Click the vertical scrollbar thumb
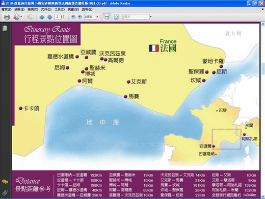Viewport: 265px width, 199px height. tap(263, 68)
